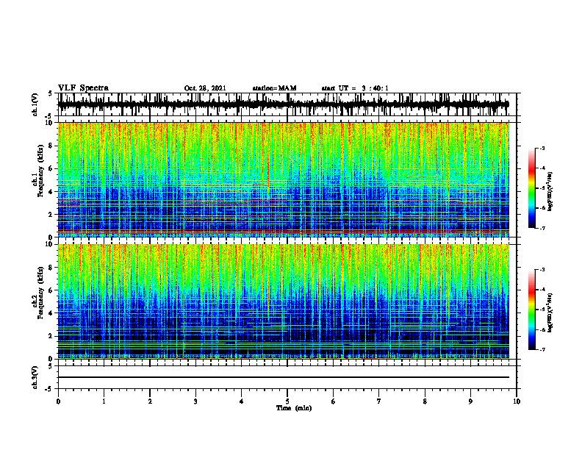Click the ch.2 spectrogram color scale bar

coord(531,310)
